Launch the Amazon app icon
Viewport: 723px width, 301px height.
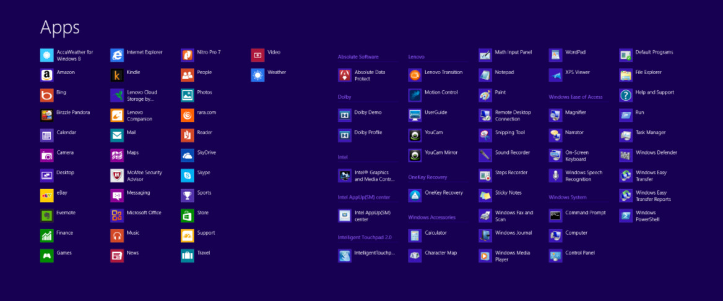[x=46, y=75]
